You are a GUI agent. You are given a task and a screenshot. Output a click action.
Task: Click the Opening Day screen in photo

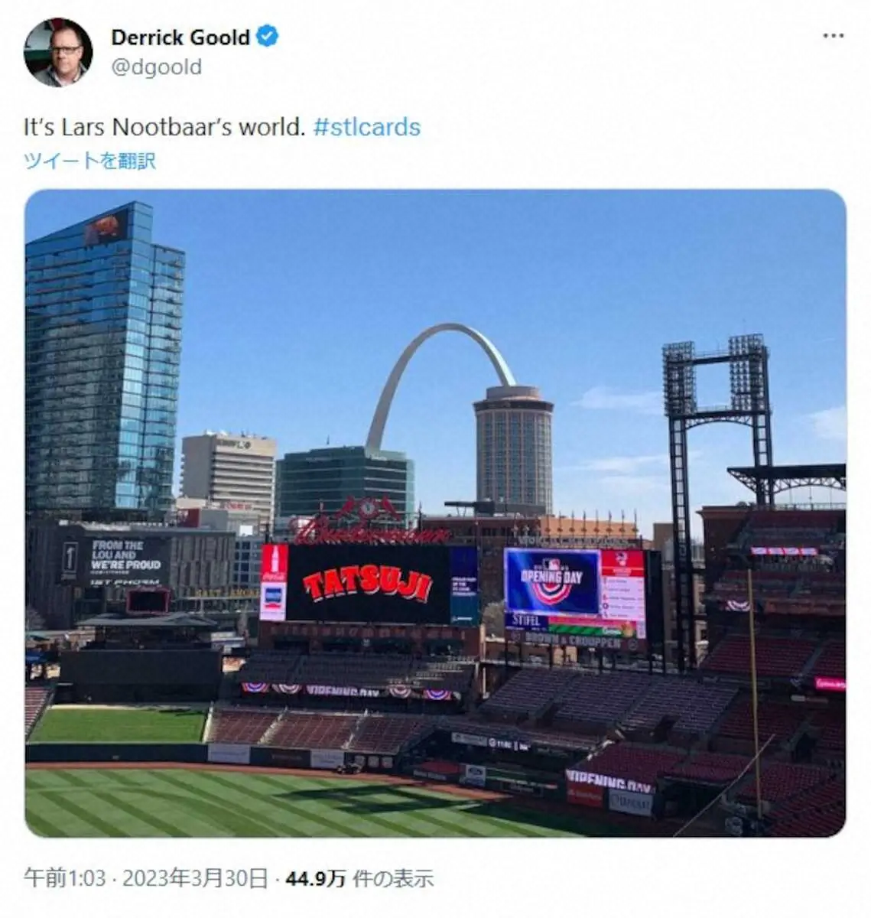pyautogui.click(x=552, y=581)
